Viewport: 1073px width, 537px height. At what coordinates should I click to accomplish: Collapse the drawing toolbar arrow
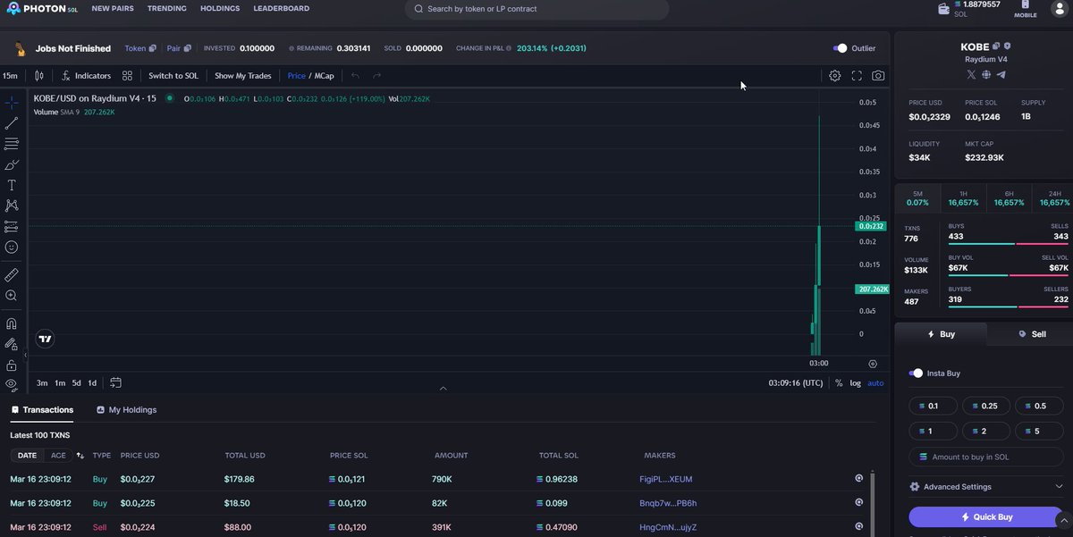pyautogui.click(x=25, y=355)
